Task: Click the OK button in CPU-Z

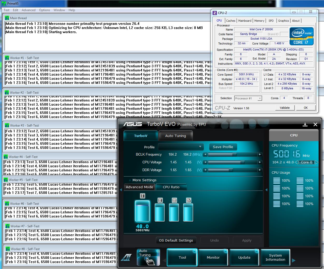Action: pyautogui.click(x=306, y=108)
